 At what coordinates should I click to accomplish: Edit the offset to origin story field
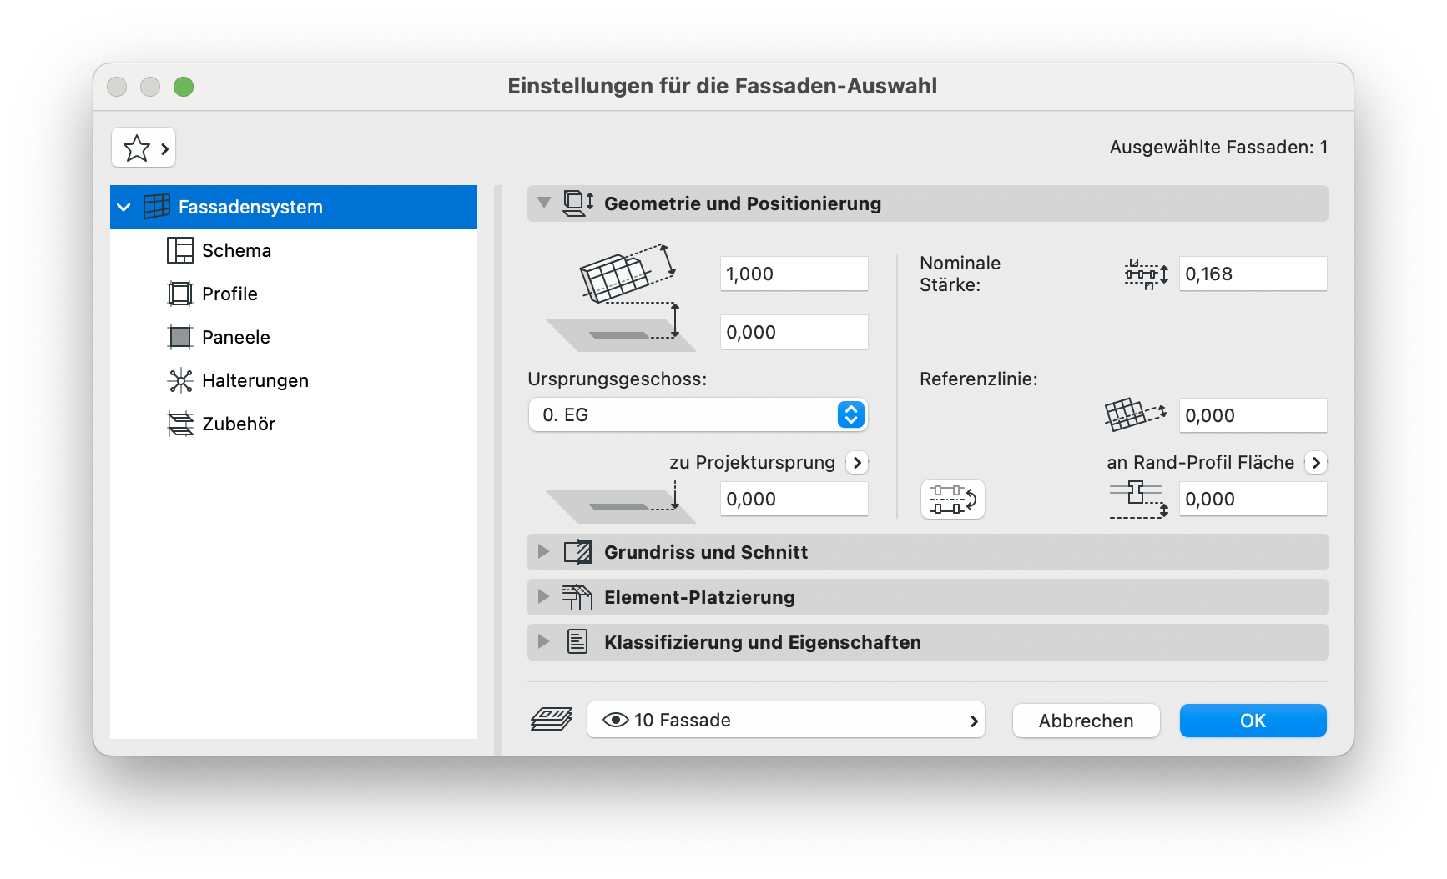(794, 332)
